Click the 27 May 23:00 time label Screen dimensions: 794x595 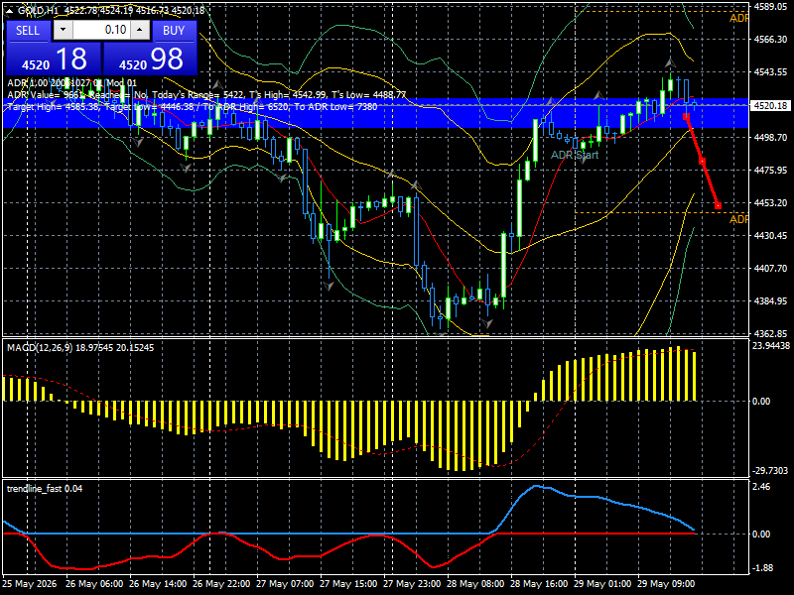412,584
